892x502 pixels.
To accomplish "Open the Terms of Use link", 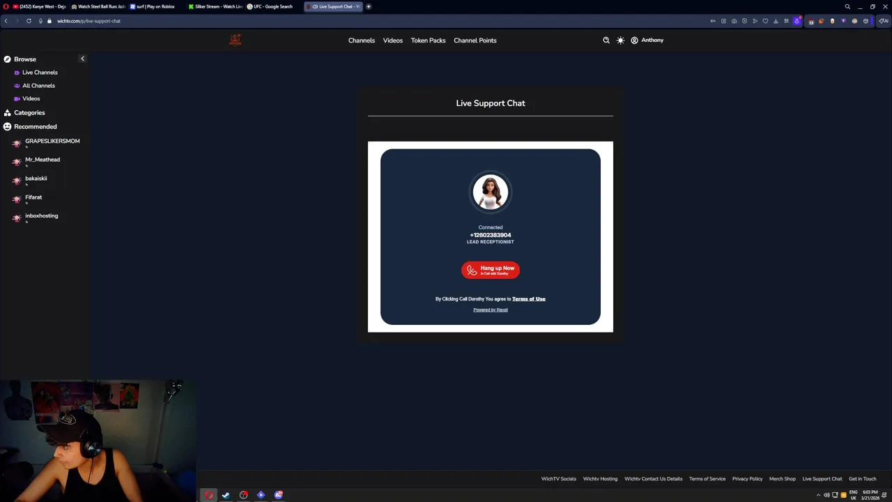I will (x=529, y=299).
